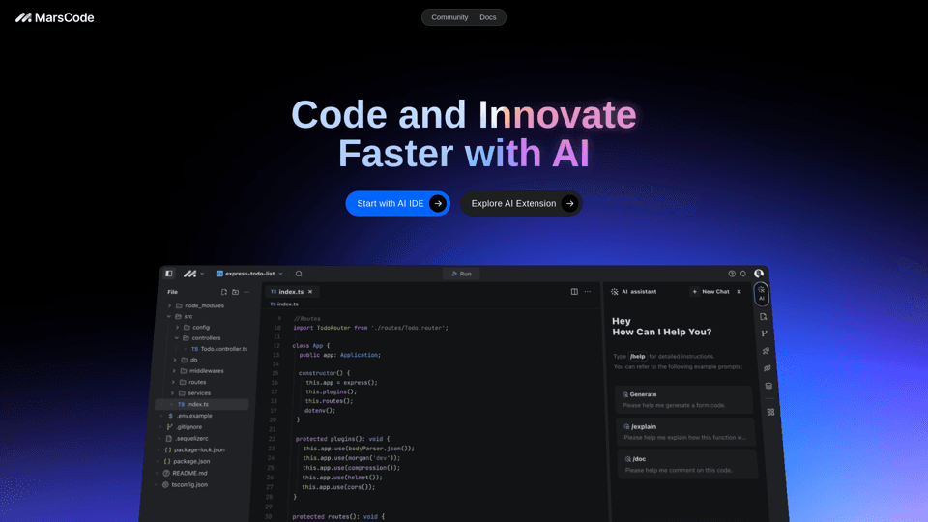Click the Run button
Screen dimensions: 928x522
click(x=461, y=274)
